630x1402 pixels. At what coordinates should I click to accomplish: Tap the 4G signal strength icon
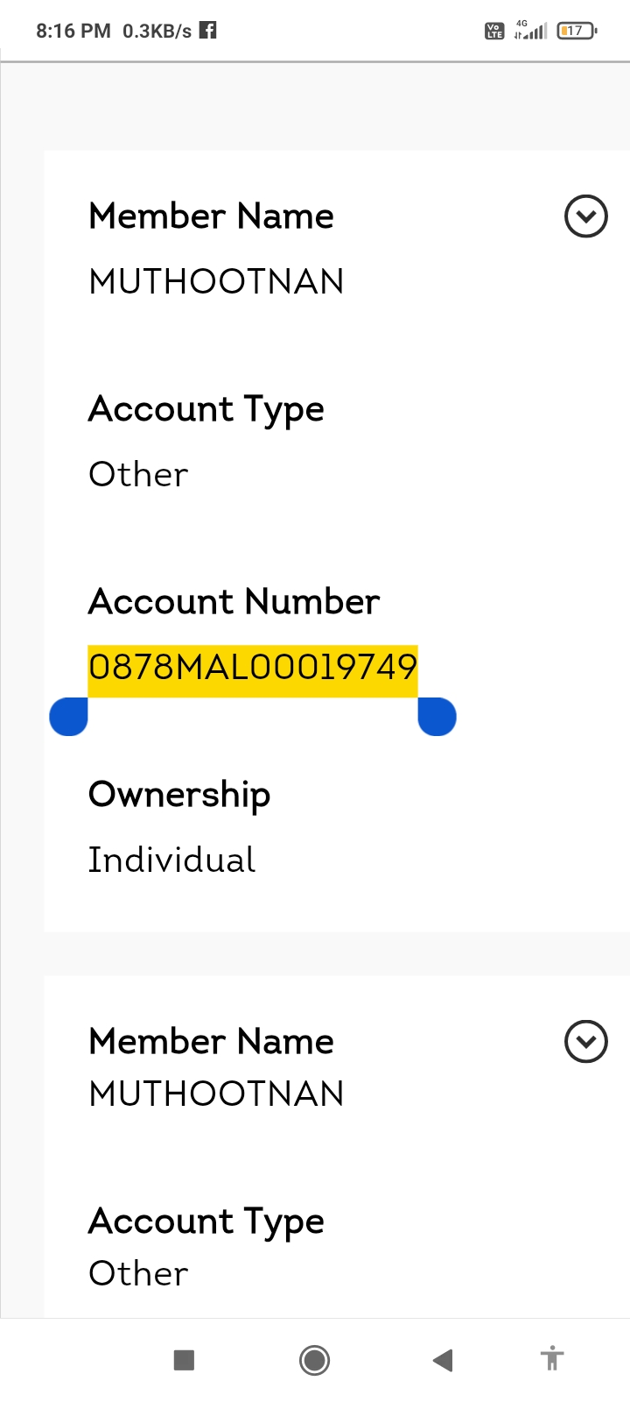pos(530,31)
